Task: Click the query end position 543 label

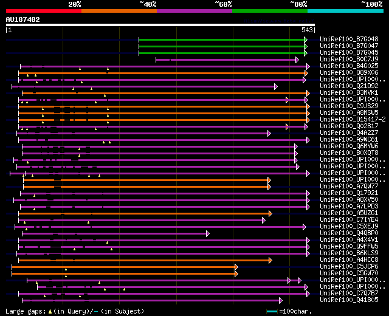Action: 307,30
